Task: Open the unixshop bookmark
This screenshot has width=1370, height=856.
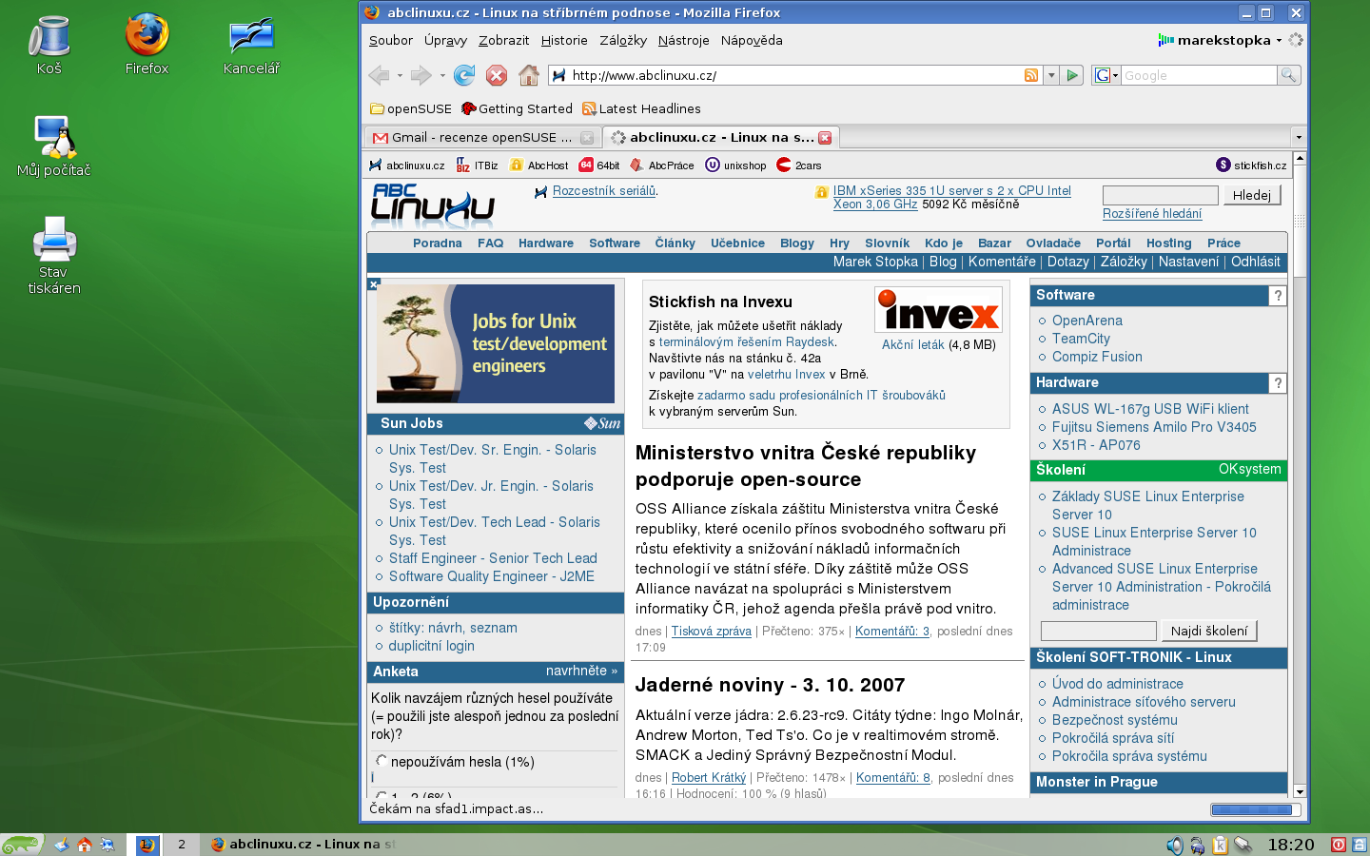Action: (x=735, y=165)
